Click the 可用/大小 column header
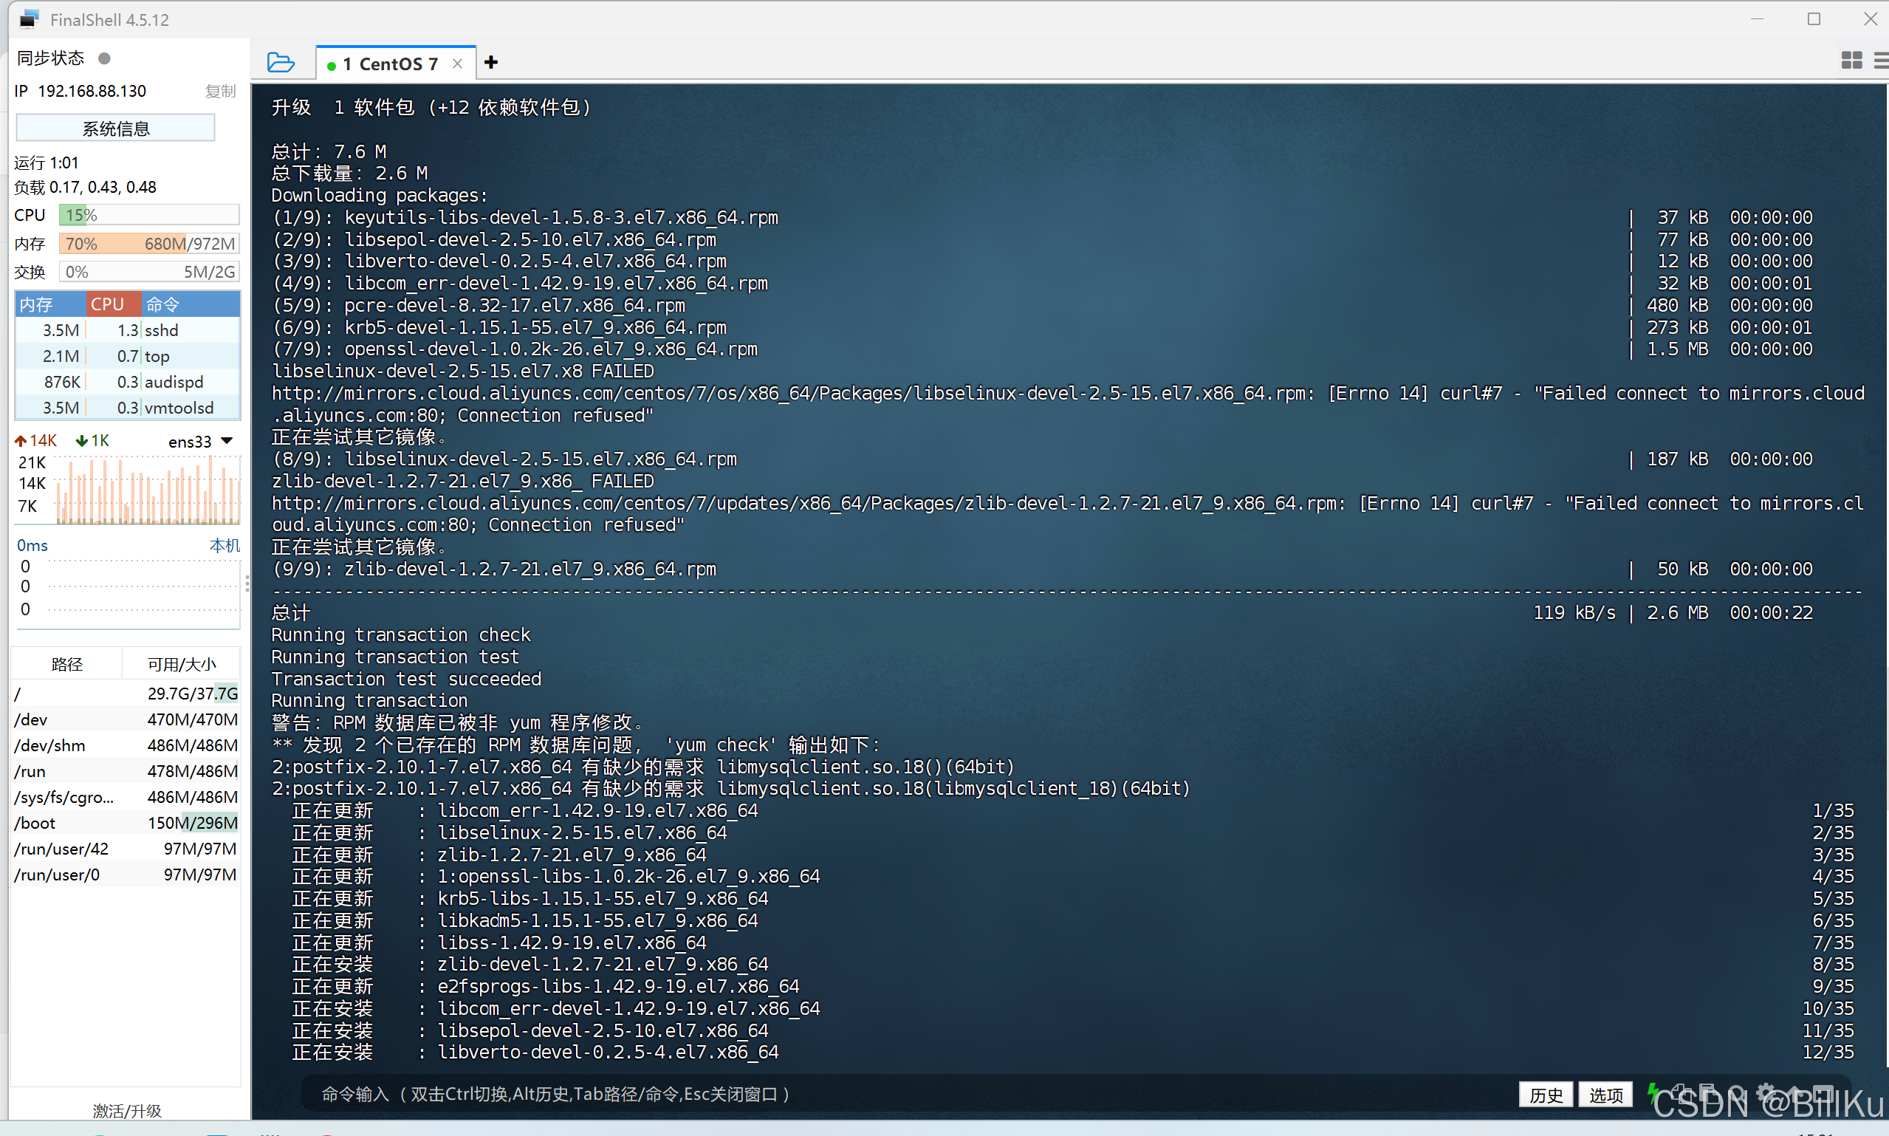 tap(182, 664)
